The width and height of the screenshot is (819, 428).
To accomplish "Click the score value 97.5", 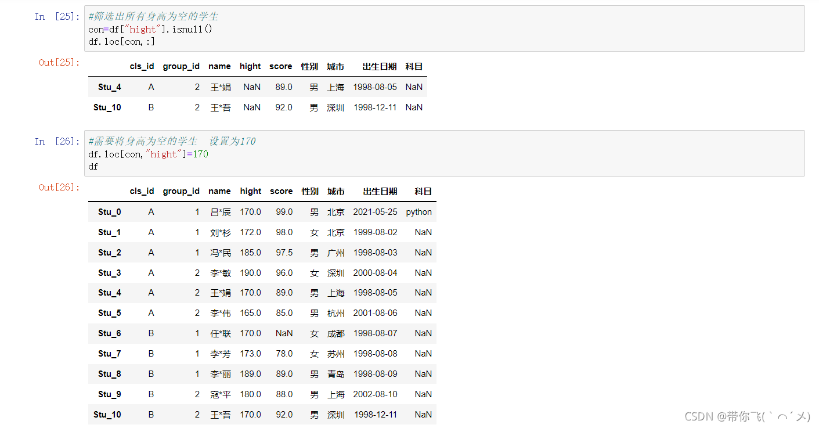I will pos(284,253).
